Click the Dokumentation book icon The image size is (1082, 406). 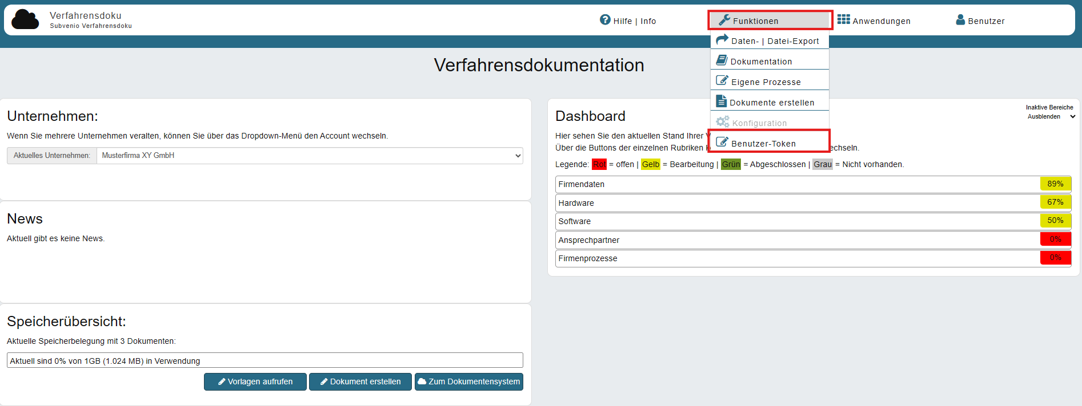pos(722,60)
